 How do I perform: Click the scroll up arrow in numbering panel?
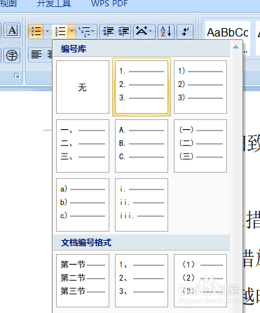click(236, 47)
